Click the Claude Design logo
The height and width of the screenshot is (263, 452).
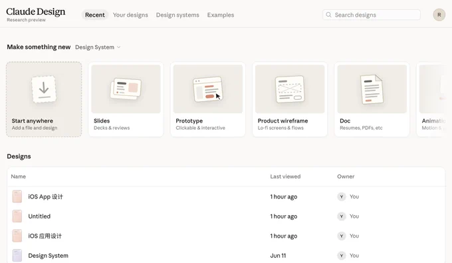(36, 14)
